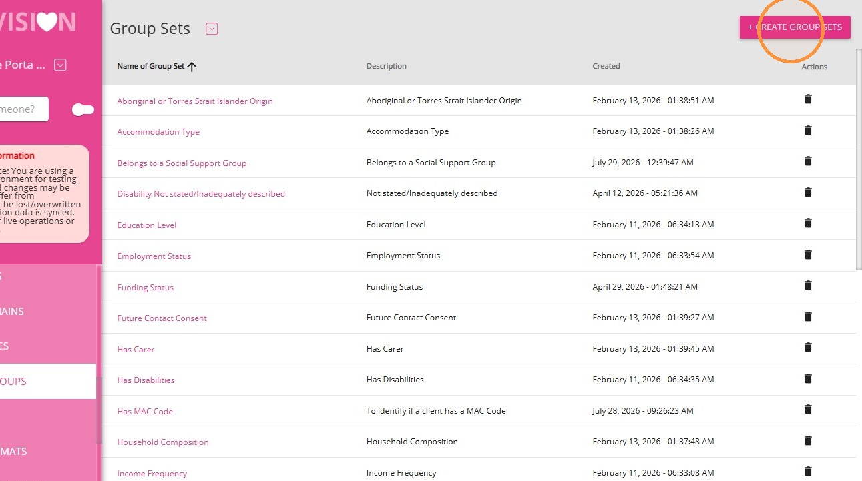The height and width of the screenshot is (481, 862).
Task: Click the main page vertical scrollbar
Action: [x=859, y=160]
